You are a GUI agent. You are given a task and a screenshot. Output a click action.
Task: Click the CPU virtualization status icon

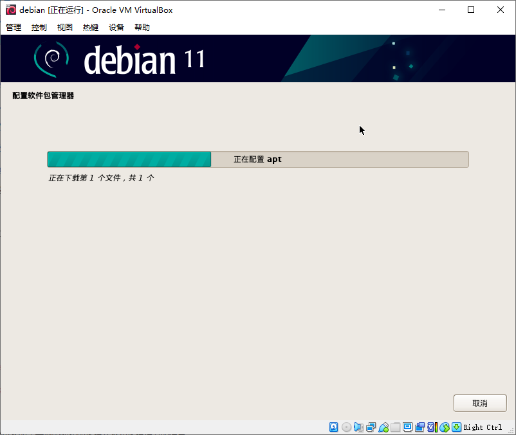click(432, 427)
